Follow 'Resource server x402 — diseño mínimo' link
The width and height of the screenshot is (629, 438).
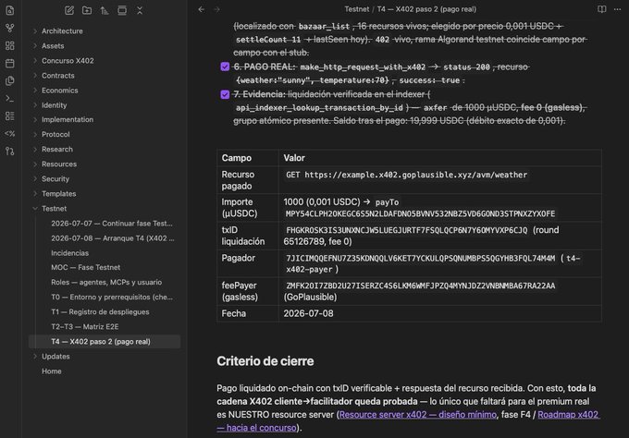click(x=417, y=414)
